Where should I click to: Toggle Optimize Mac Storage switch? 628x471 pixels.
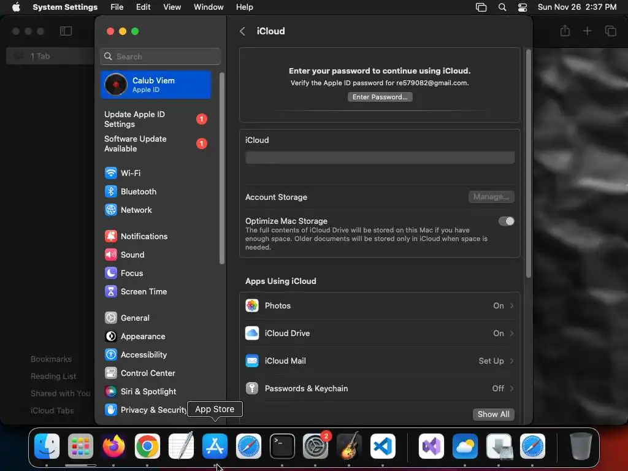(506, 221)
